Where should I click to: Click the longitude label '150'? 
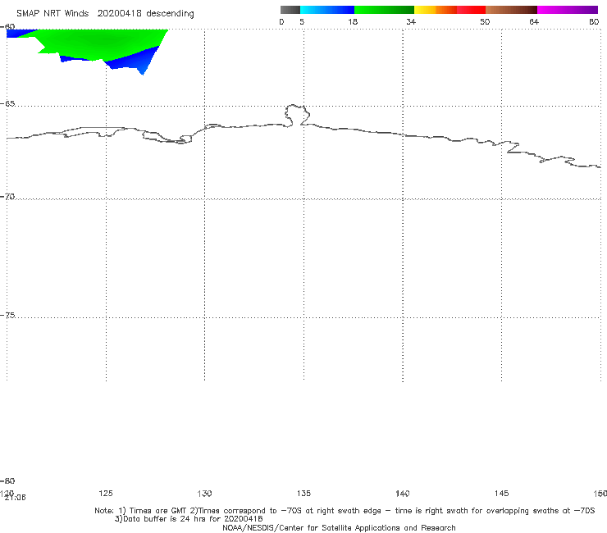tap(600, 493)
